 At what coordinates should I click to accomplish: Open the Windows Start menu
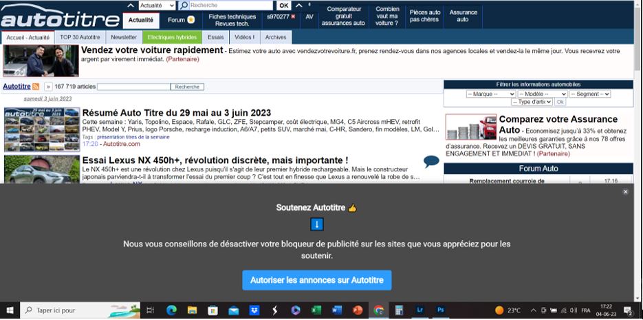(x=10, y=310)
